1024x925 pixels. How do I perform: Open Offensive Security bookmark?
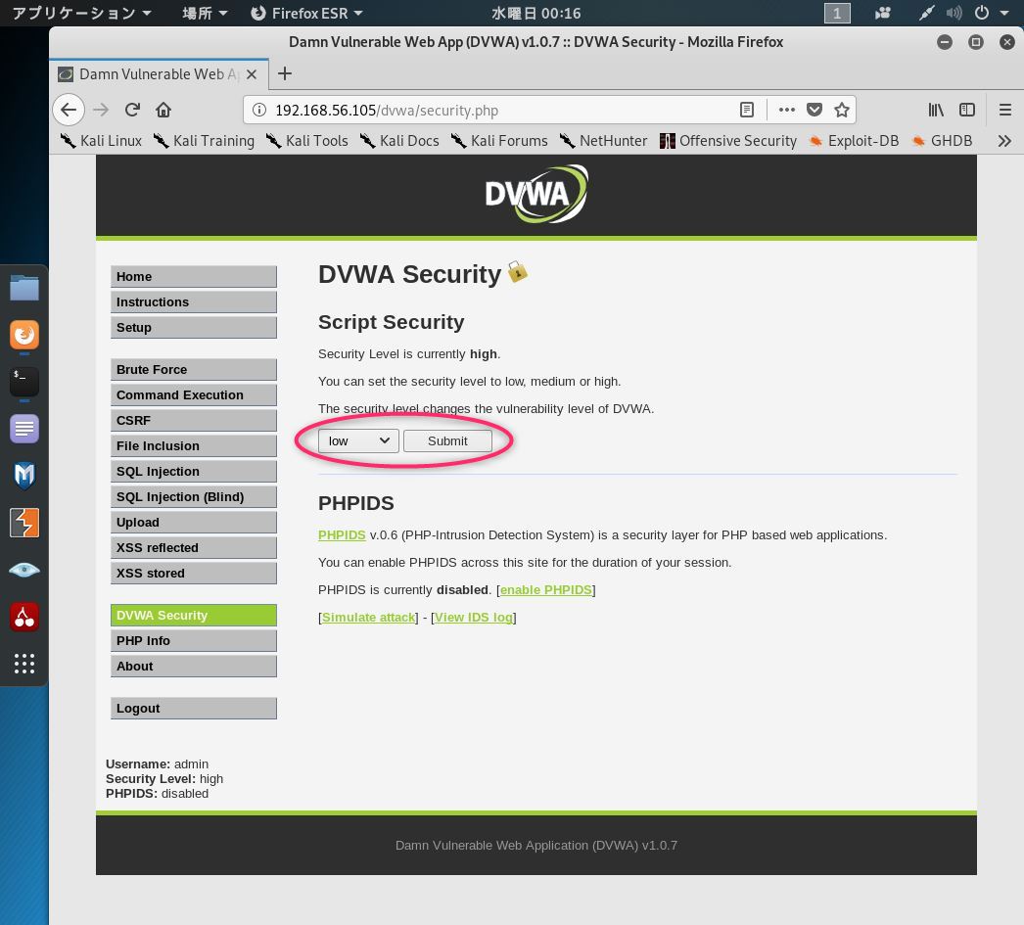tap(728, 141)
